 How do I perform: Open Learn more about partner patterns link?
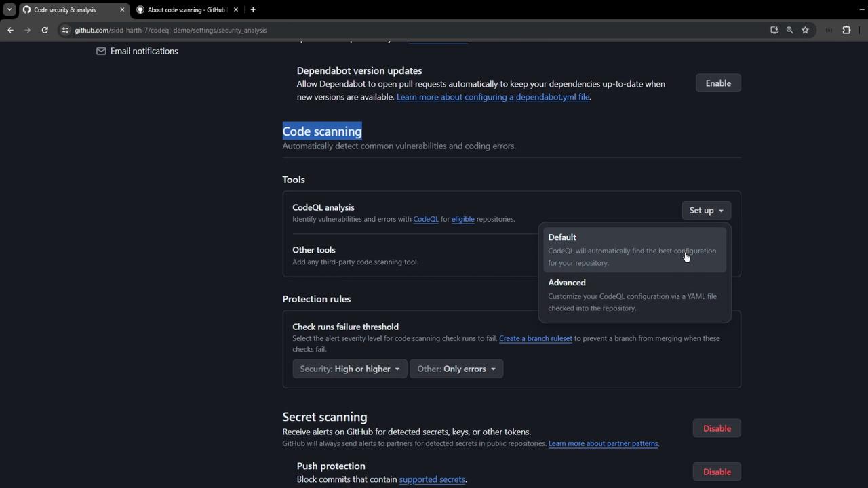[x=603, y=443]
